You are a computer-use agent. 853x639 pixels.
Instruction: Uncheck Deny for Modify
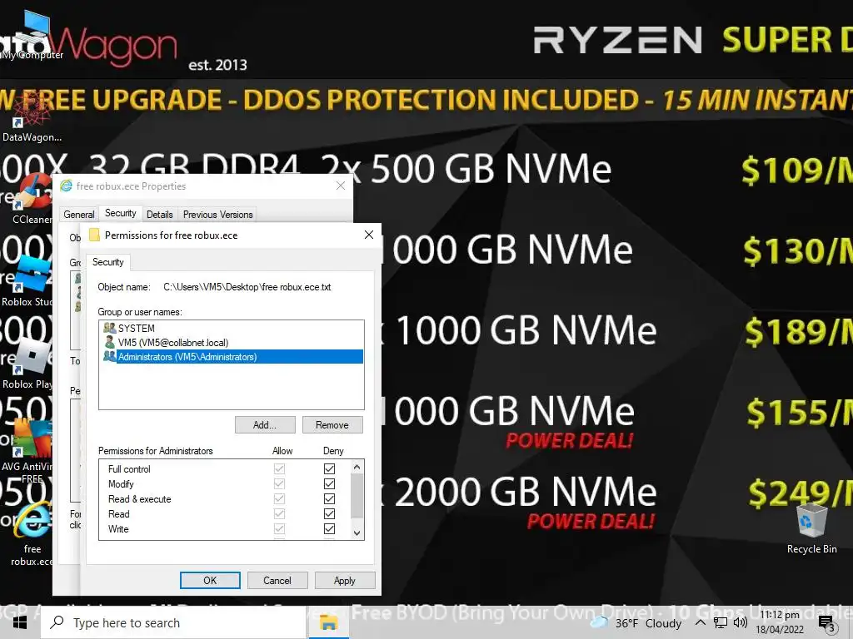tap(329, 483)
